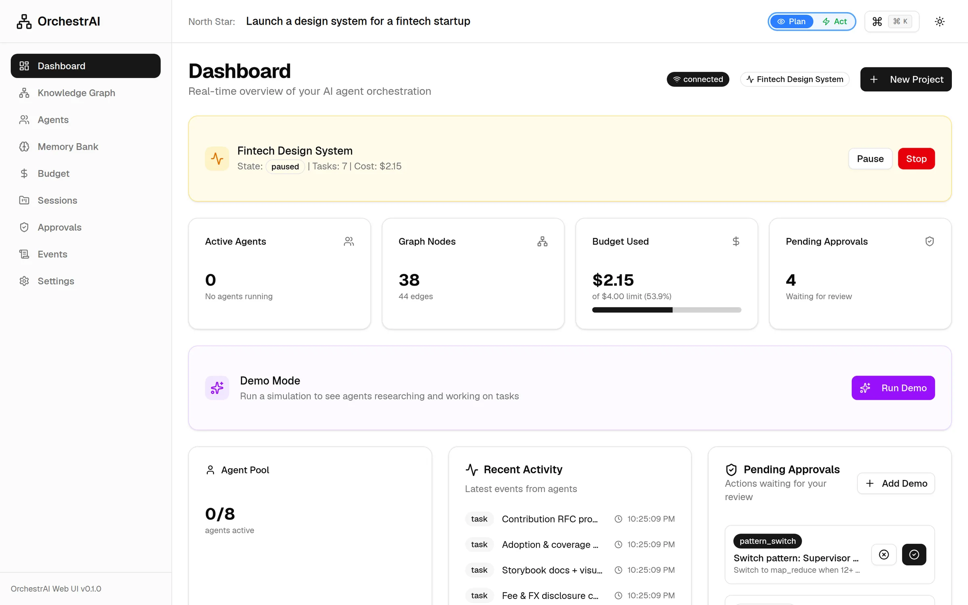This screenshot has width=968, height=605.
Task: Click the Pending Approvals card shield icon
Action: click(x=930, y=241)
